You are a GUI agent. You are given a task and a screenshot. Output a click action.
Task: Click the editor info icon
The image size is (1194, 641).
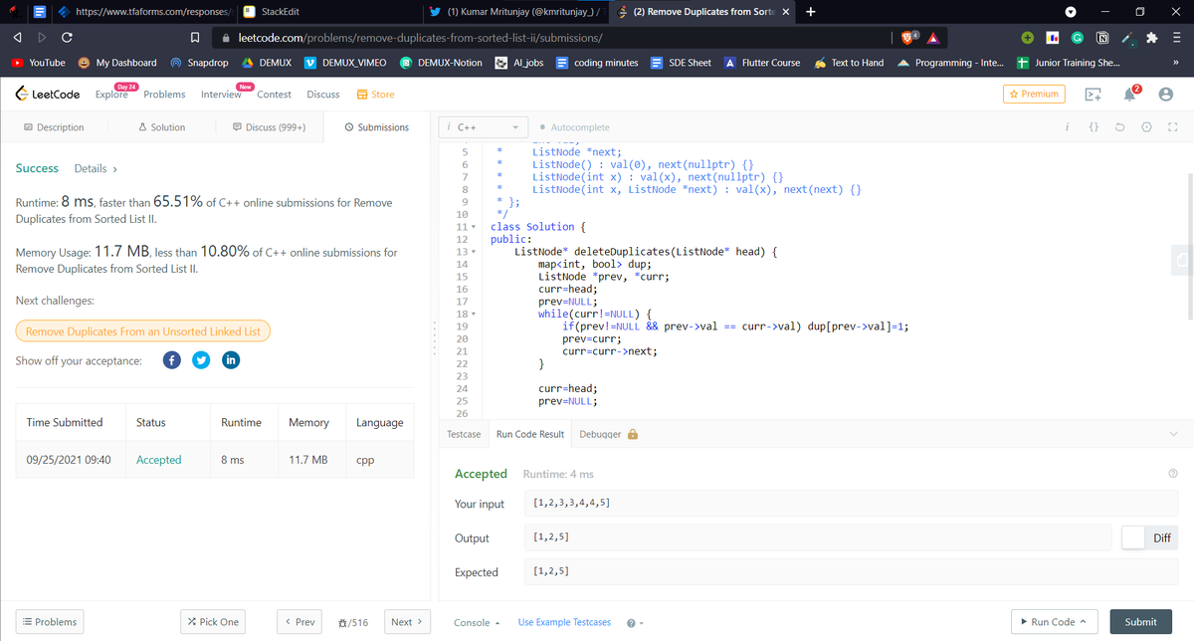pos(1067,127)
